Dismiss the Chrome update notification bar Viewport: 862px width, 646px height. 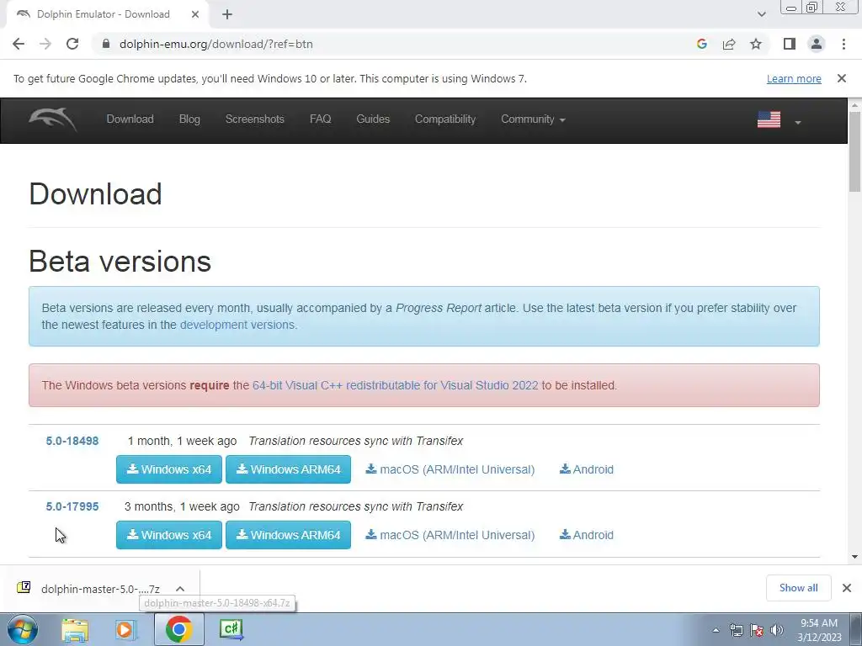click(x=841, y=78)
